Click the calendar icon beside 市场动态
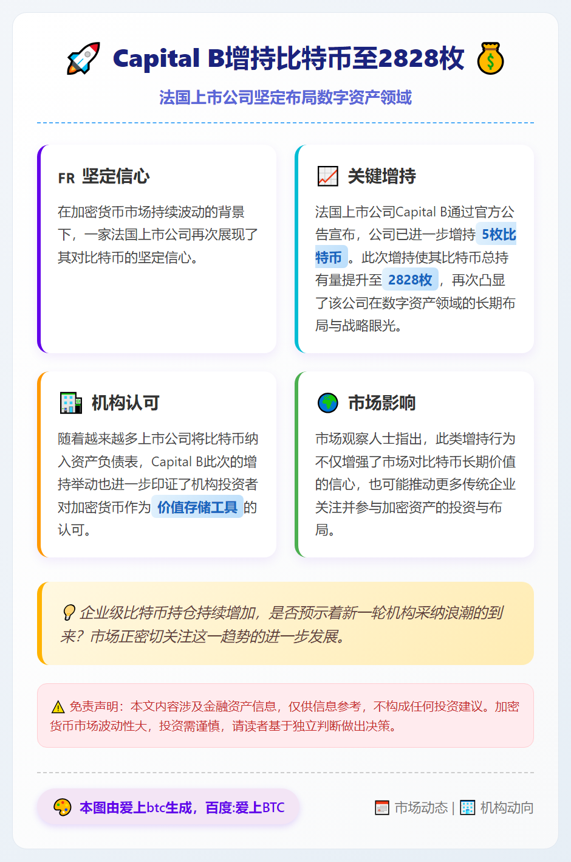The height and width of the screenshot is (862, 571). point(382,807)
